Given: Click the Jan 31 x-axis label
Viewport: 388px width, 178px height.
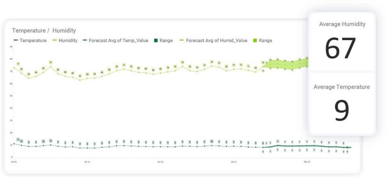Looking at the screenshot, I should pos(234,162).
